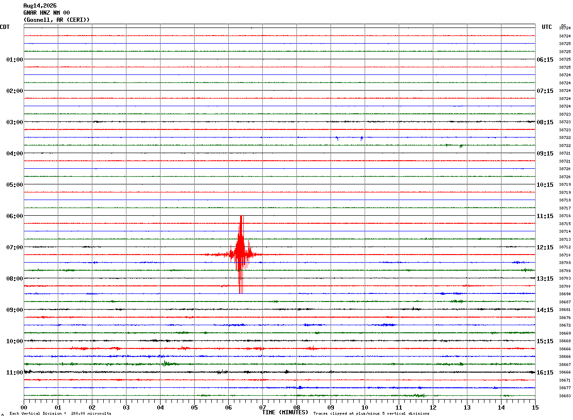Click the 05:00 CDT time label
Viewport: 573px width, 420px height.
point(15,185)
